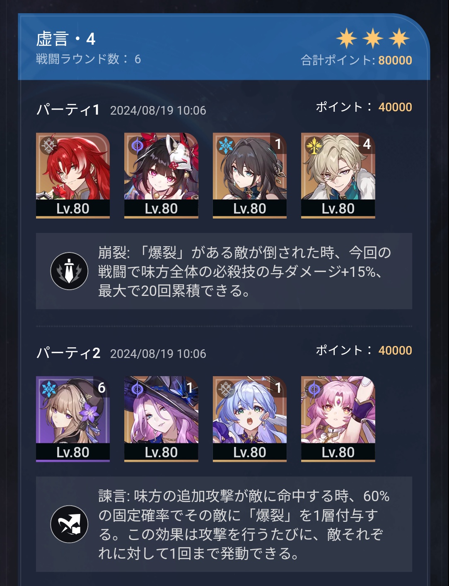Image resolution: width=449 pixels, height=586 pixels.
Task: Tap the imaginary element icon on blonde character
Action: tap(314, 146)
